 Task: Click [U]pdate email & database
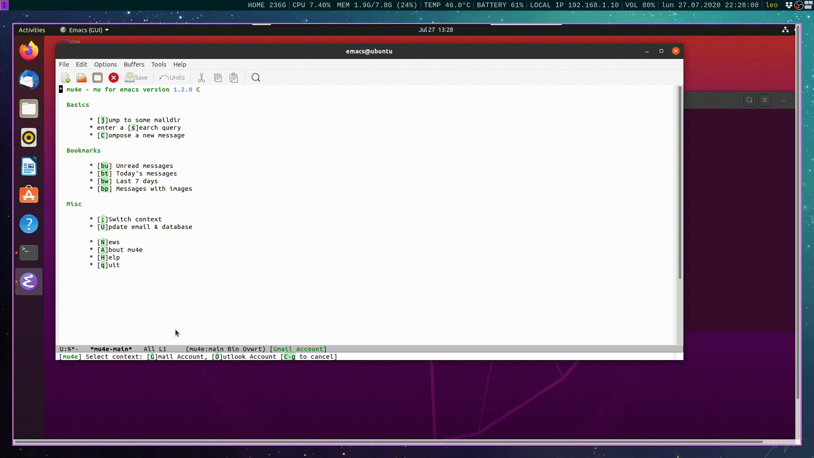pos(145,227)
